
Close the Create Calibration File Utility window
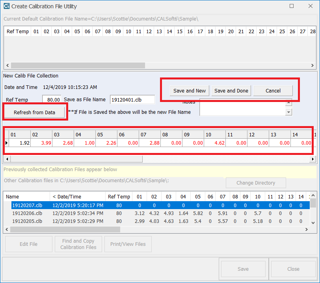(311, 6)
